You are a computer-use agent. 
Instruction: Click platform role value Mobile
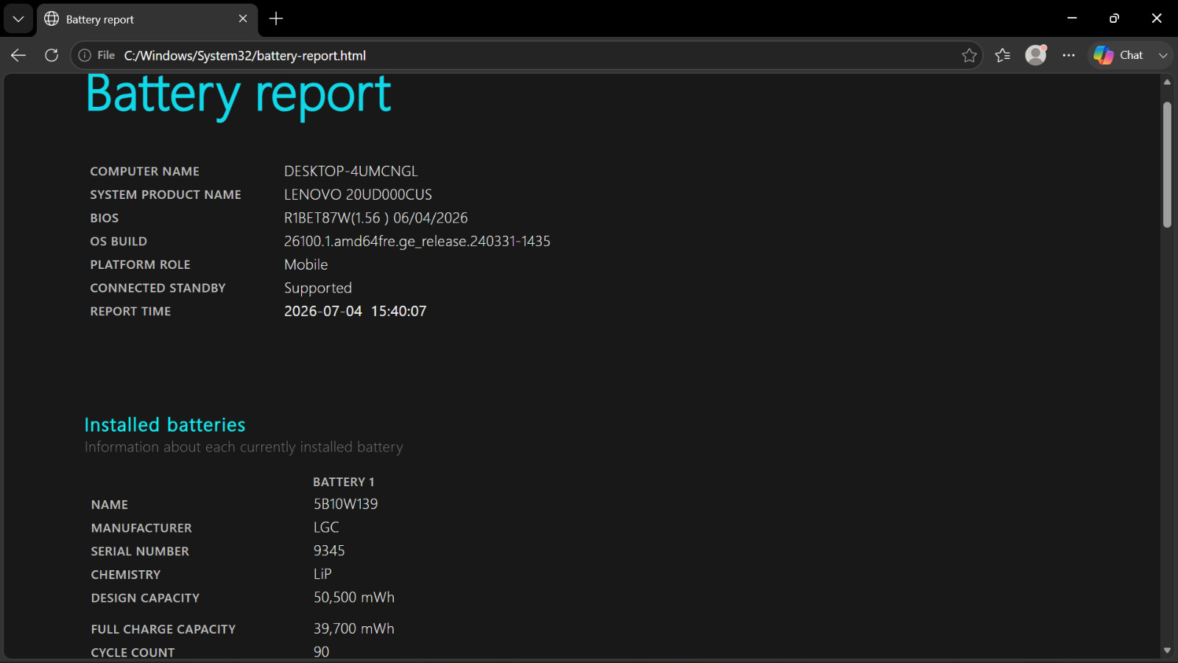point(306,264)
